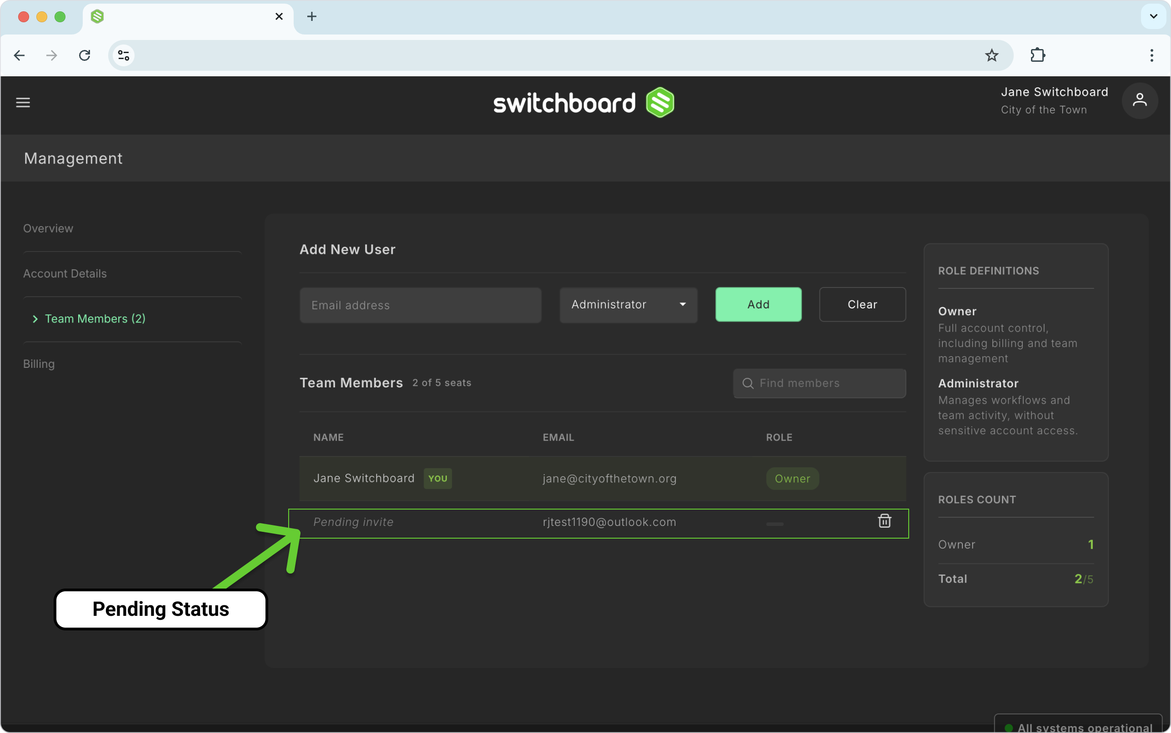Click into the Email address field
The height and width of the screenshot is (733, 1171).
tap(420, 305)
